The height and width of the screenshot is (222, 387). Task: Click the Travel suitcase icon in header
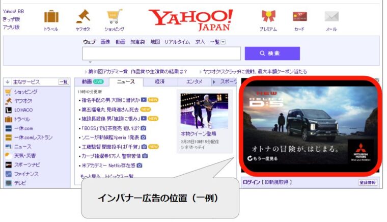click(x=51, y=17)
